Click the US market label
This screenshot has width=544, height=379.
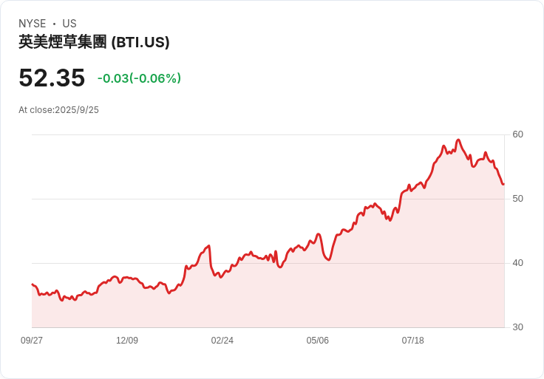click(69, 24)
